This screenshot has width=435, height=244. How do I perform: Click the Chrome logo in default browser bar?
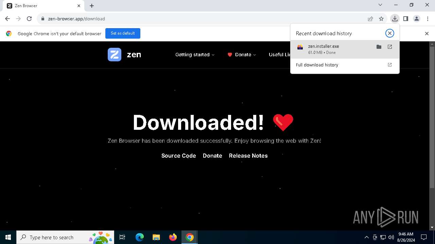click(x=9, y=34)
